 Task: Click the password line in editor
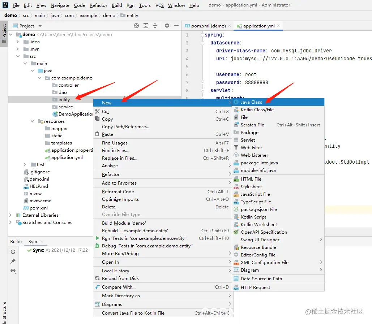242,82
